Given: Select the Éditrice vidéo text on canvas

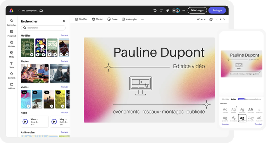Looking at the screenshot, I should click(x=189, y=66).
